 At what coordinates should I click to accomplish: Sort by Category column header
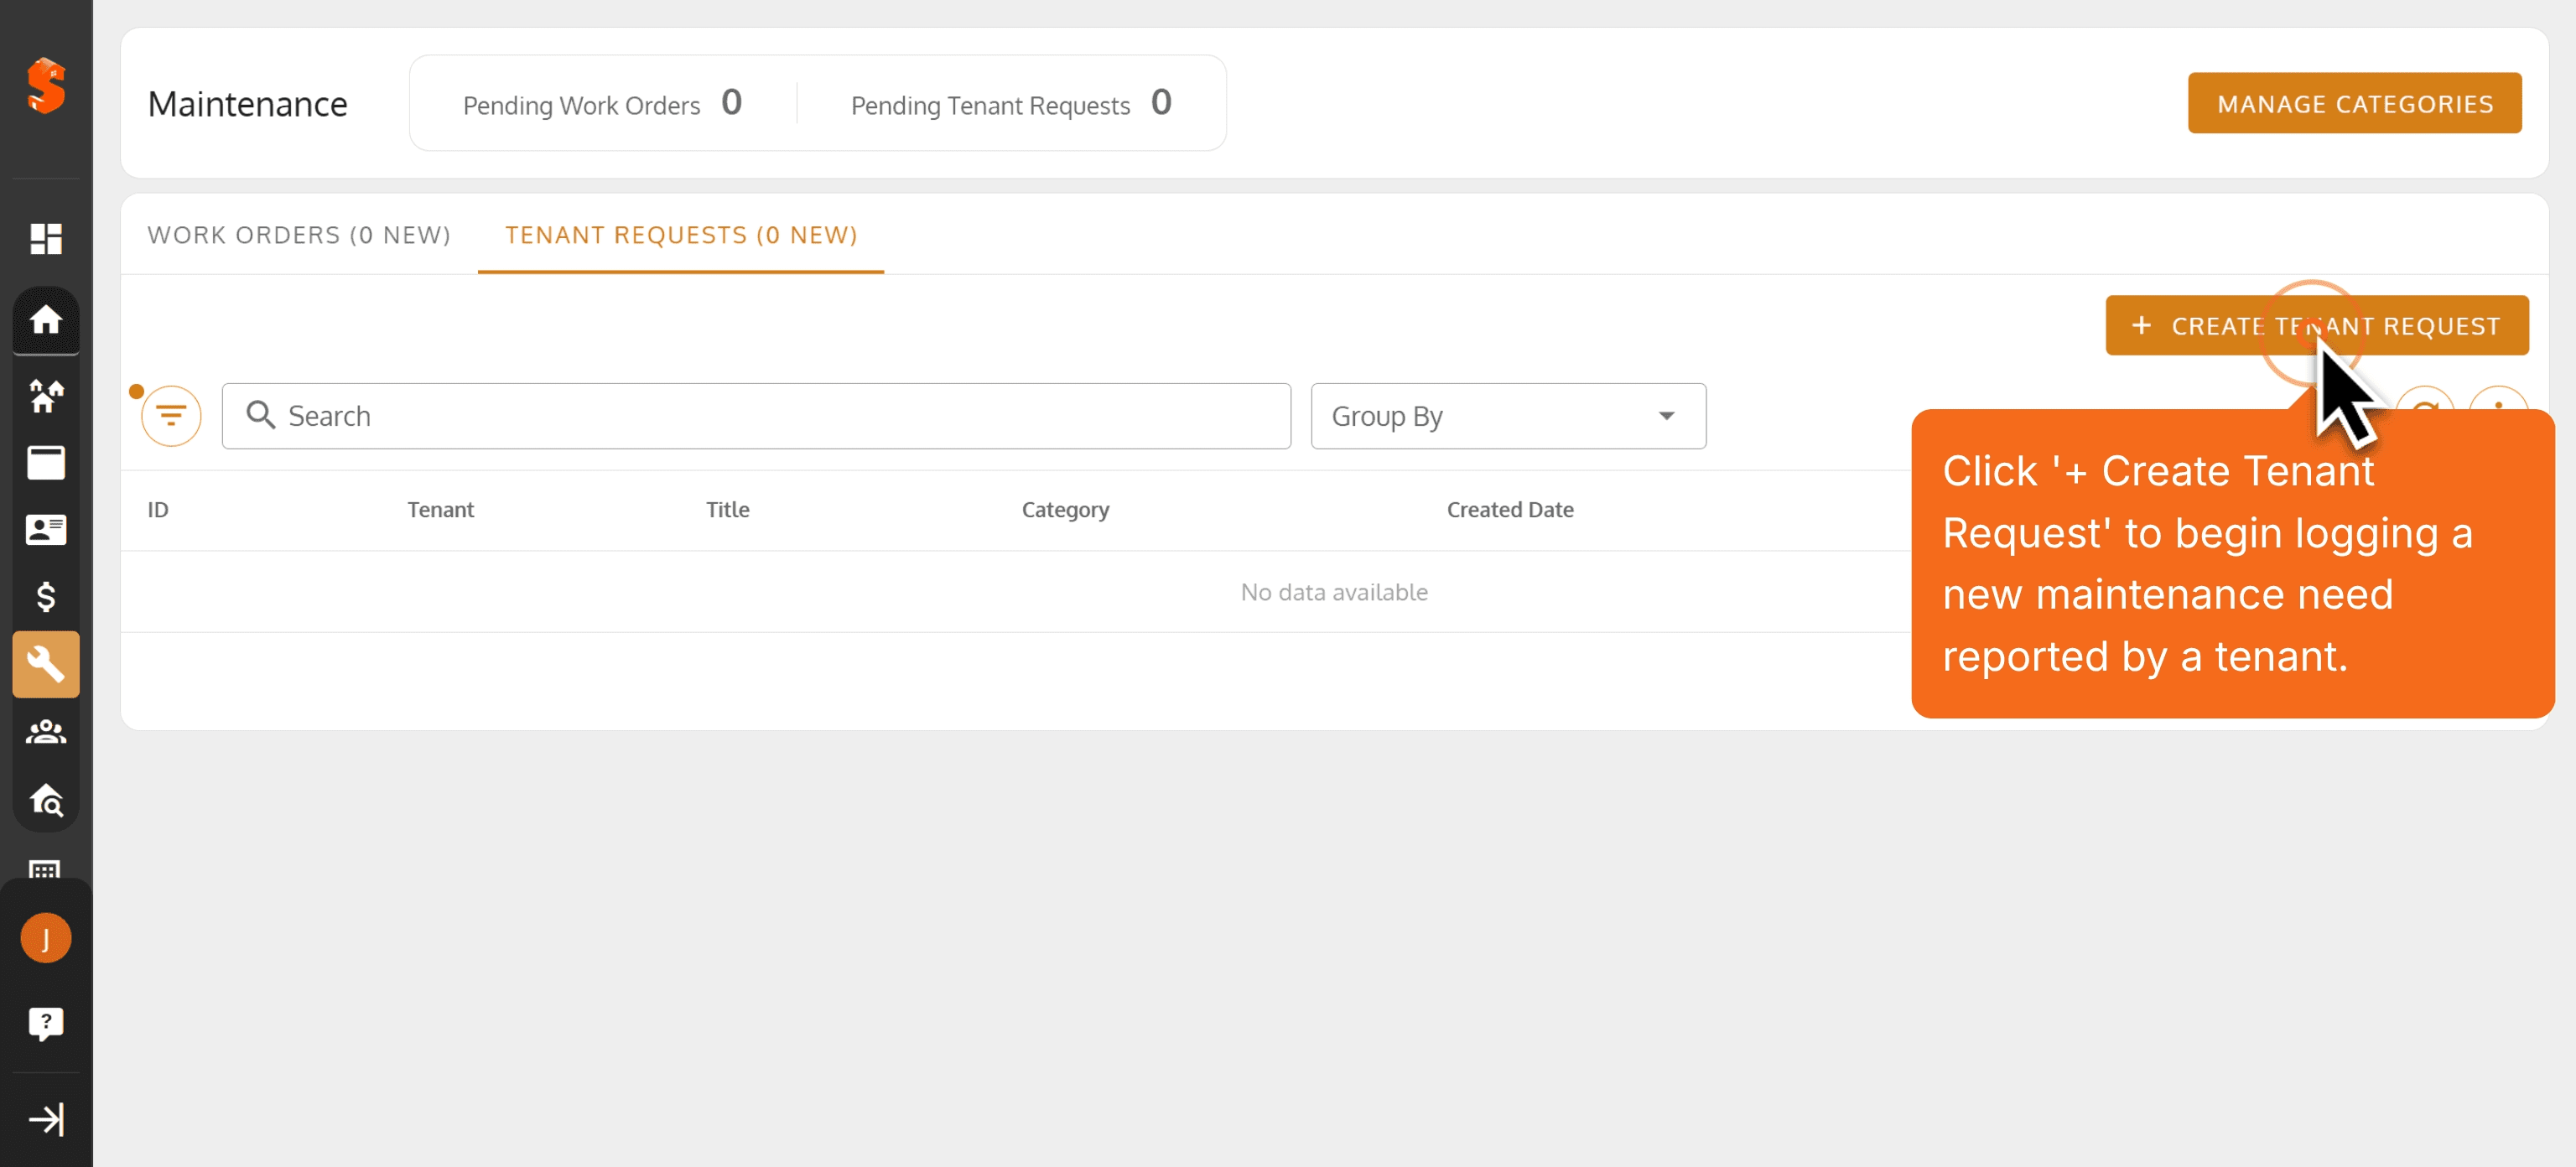1065,510
